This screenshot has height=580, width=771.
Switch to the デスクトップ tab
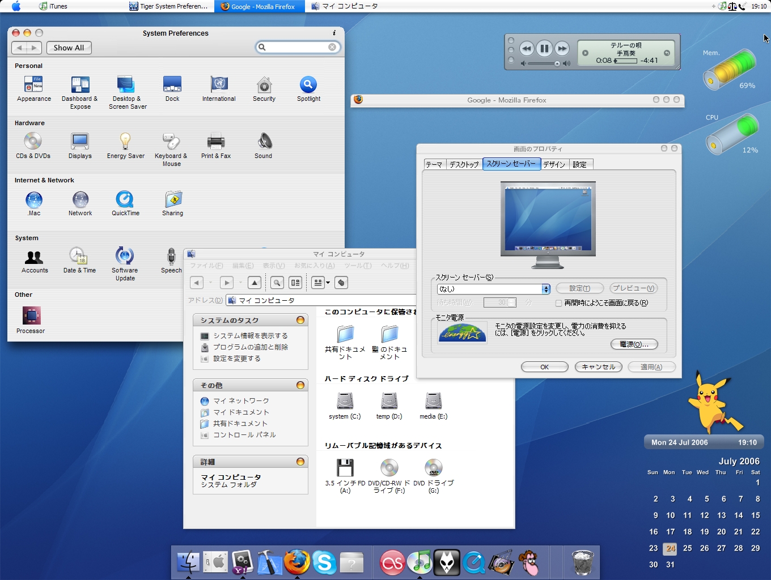point(464,164)
